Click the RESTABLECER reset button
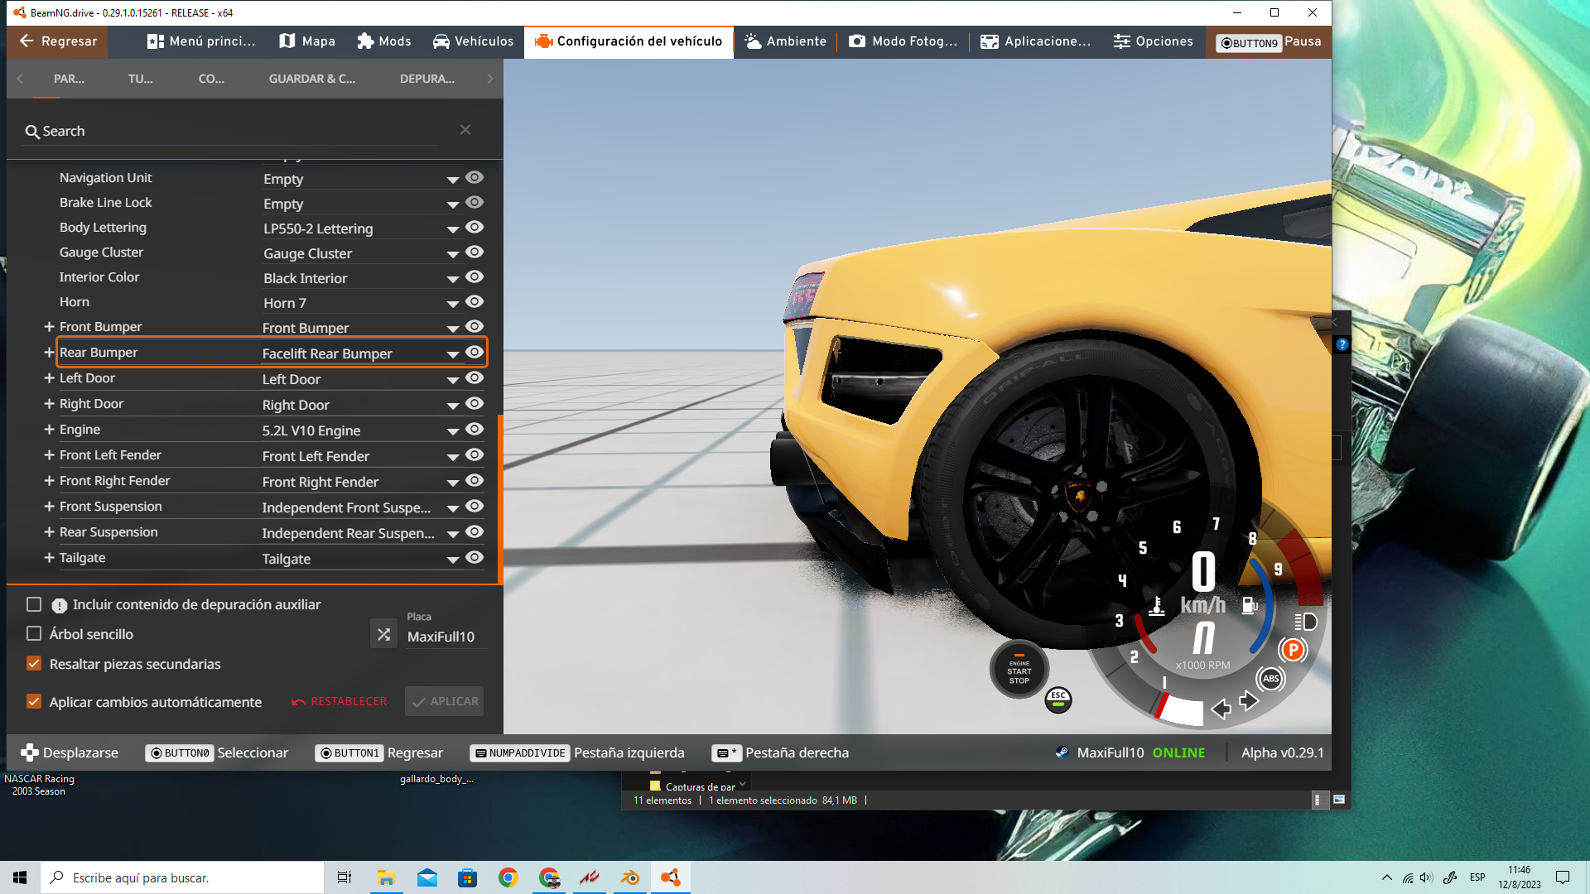Viewport: 1590px width, 894px height. (x=340, y=701)
